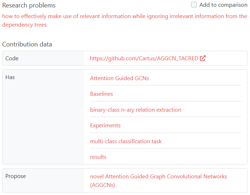250x195 pixels.
Task: Open the Attention Guided GCNs entry
Action: pos(119,78)
